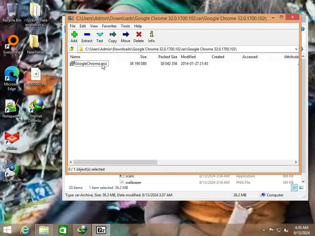Viewport: 315px width, 236px height.
Task: Open the Info properties button
Action: point(151,37)
